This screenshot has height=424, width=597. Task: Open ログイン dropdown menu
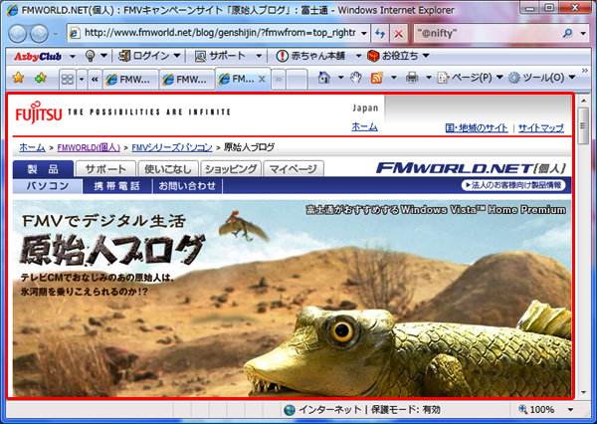point(177,56)
